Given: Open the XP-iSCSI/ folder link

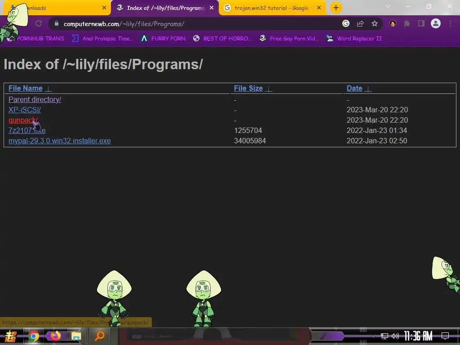Looking at the screenshot, I should [25, 110].
